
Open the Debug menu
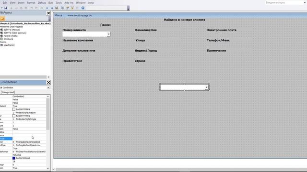click(x=42, y=3)
